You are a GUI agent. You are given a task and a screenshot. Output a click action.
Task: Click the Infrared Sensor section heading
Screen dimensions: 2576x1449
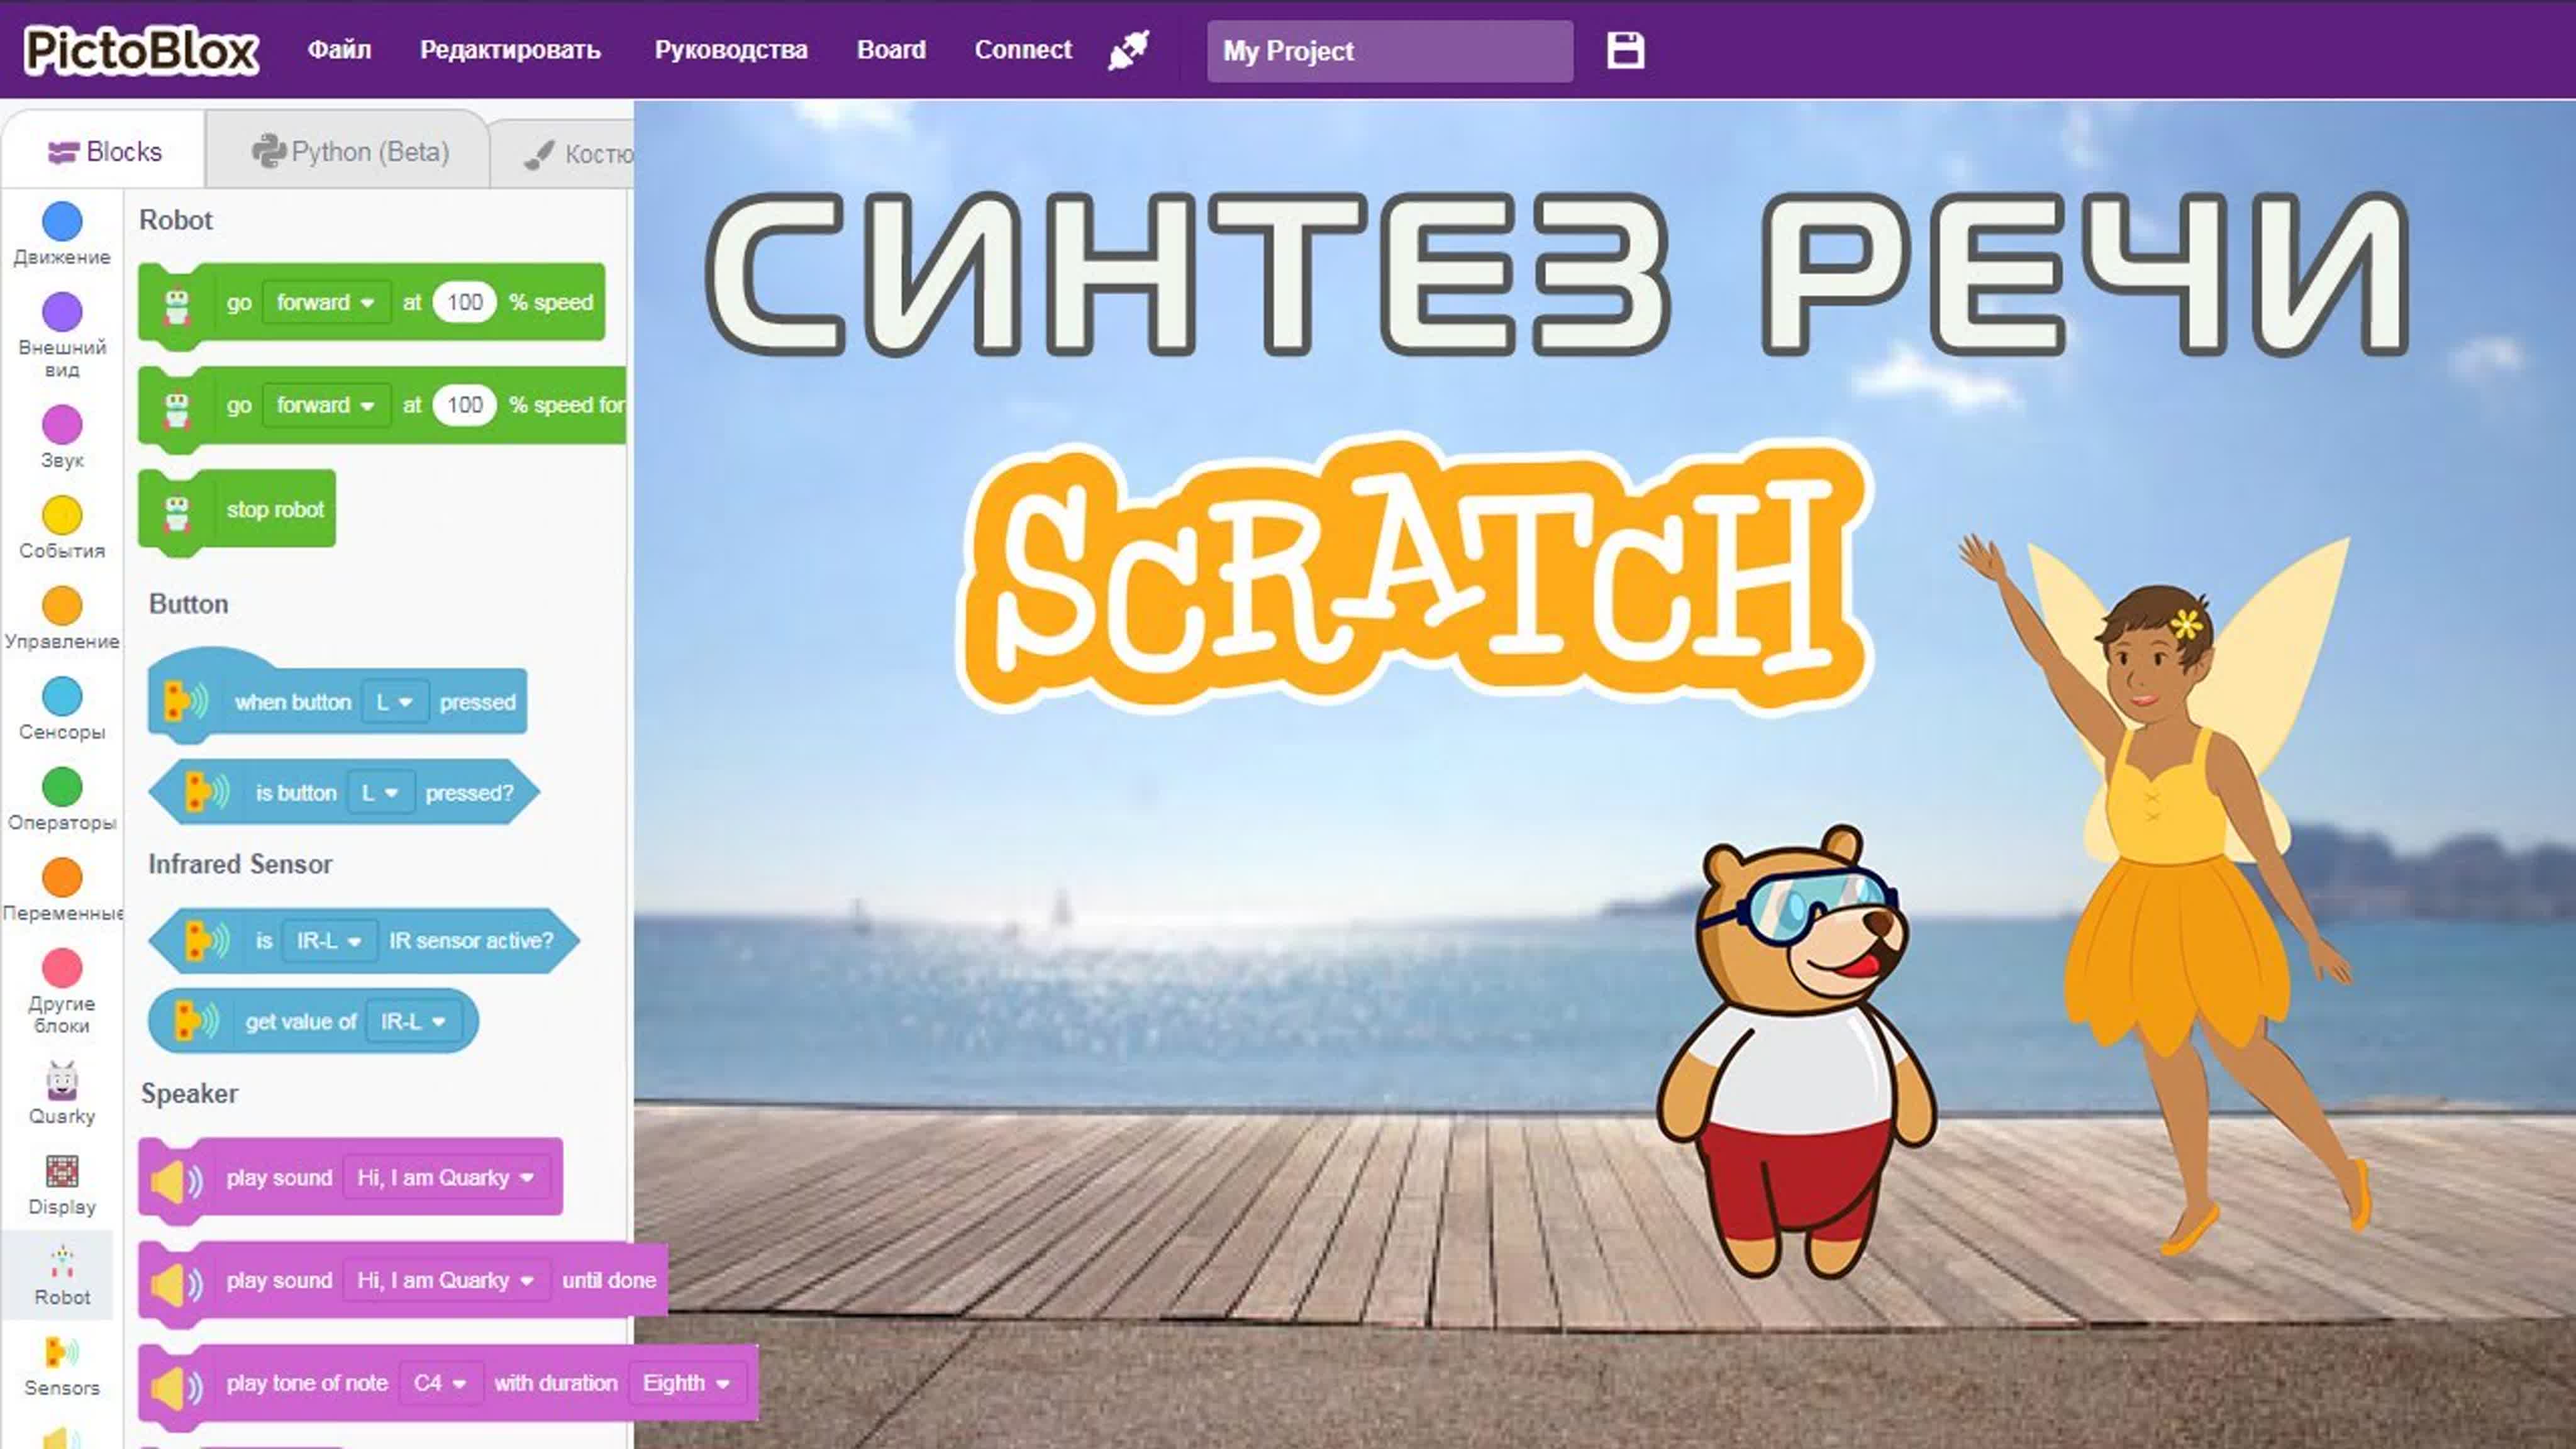click(x=240, y=864)
